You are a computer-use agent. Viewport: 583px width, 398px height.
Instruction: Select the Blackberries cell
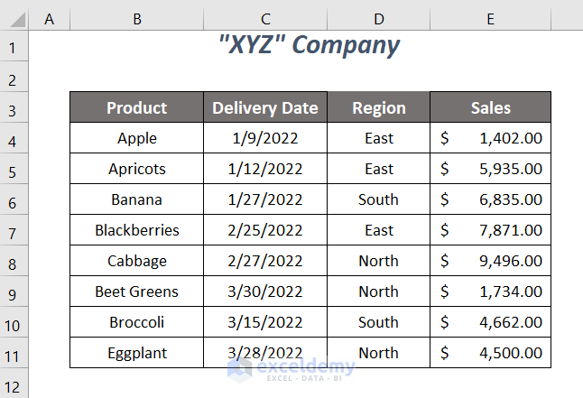coord(136,231)
